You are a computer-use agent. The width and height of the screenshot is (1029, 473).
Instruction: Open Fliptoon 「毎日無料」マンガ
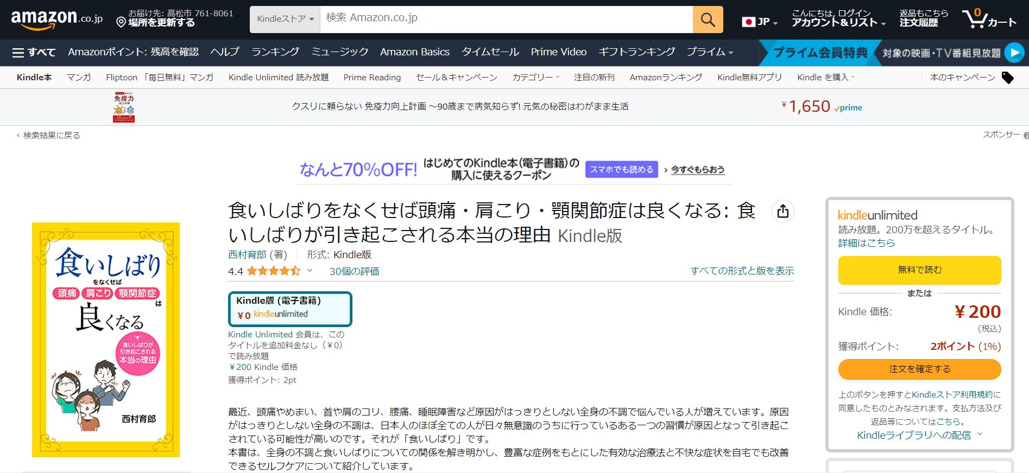tap(160, 78)
